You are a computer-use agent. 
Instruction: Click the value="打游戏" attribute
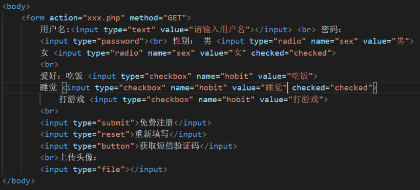(x=292, y=100)
